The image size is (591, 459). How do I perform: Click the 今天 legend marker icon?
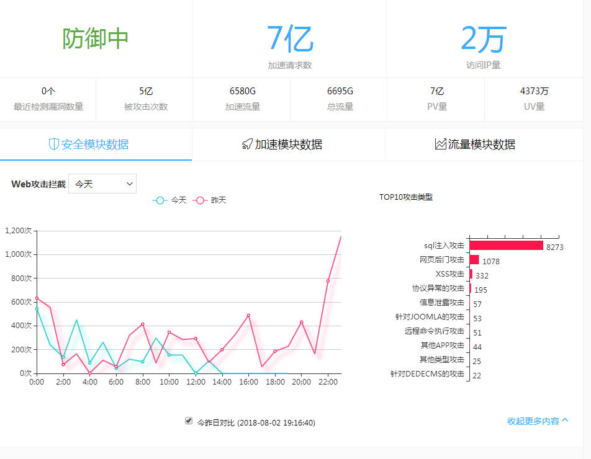(160, 200)
